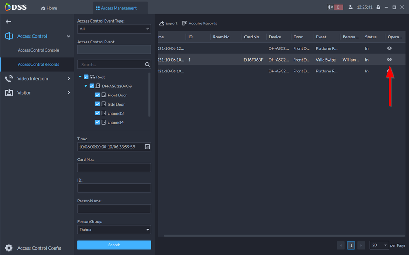Click Export in records toolbar
The height and width of the screenshot is (255, 409).
click(x=168, y=23)
